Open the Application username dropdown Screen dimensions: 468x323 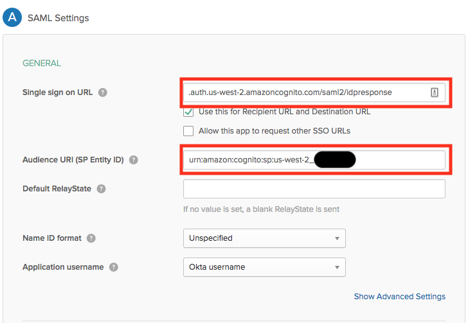coord(264,267)
